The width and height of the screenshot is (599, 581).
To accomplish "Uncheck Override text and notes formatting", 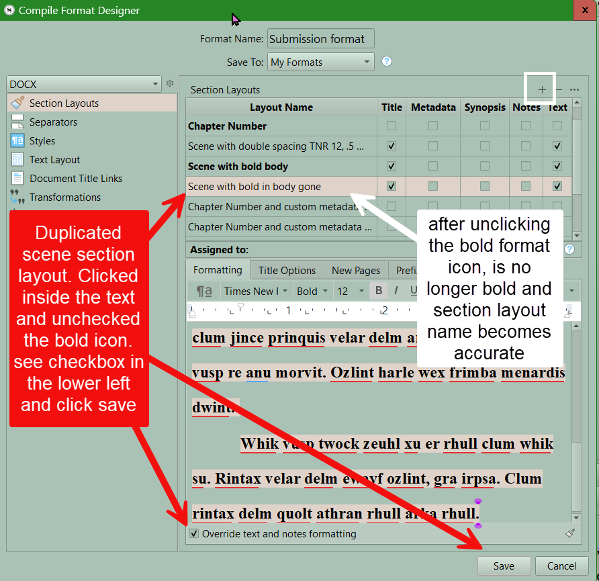I will (x=195, y=534).
